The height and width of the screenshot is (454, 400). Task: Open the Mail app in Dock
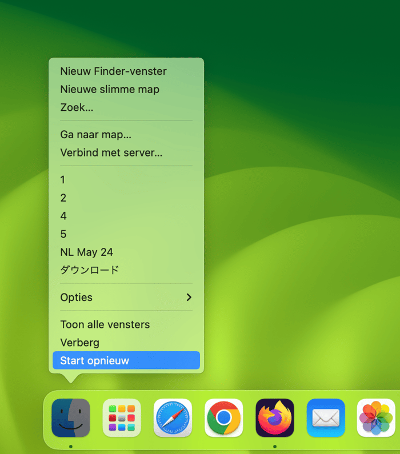click(326, 417)
